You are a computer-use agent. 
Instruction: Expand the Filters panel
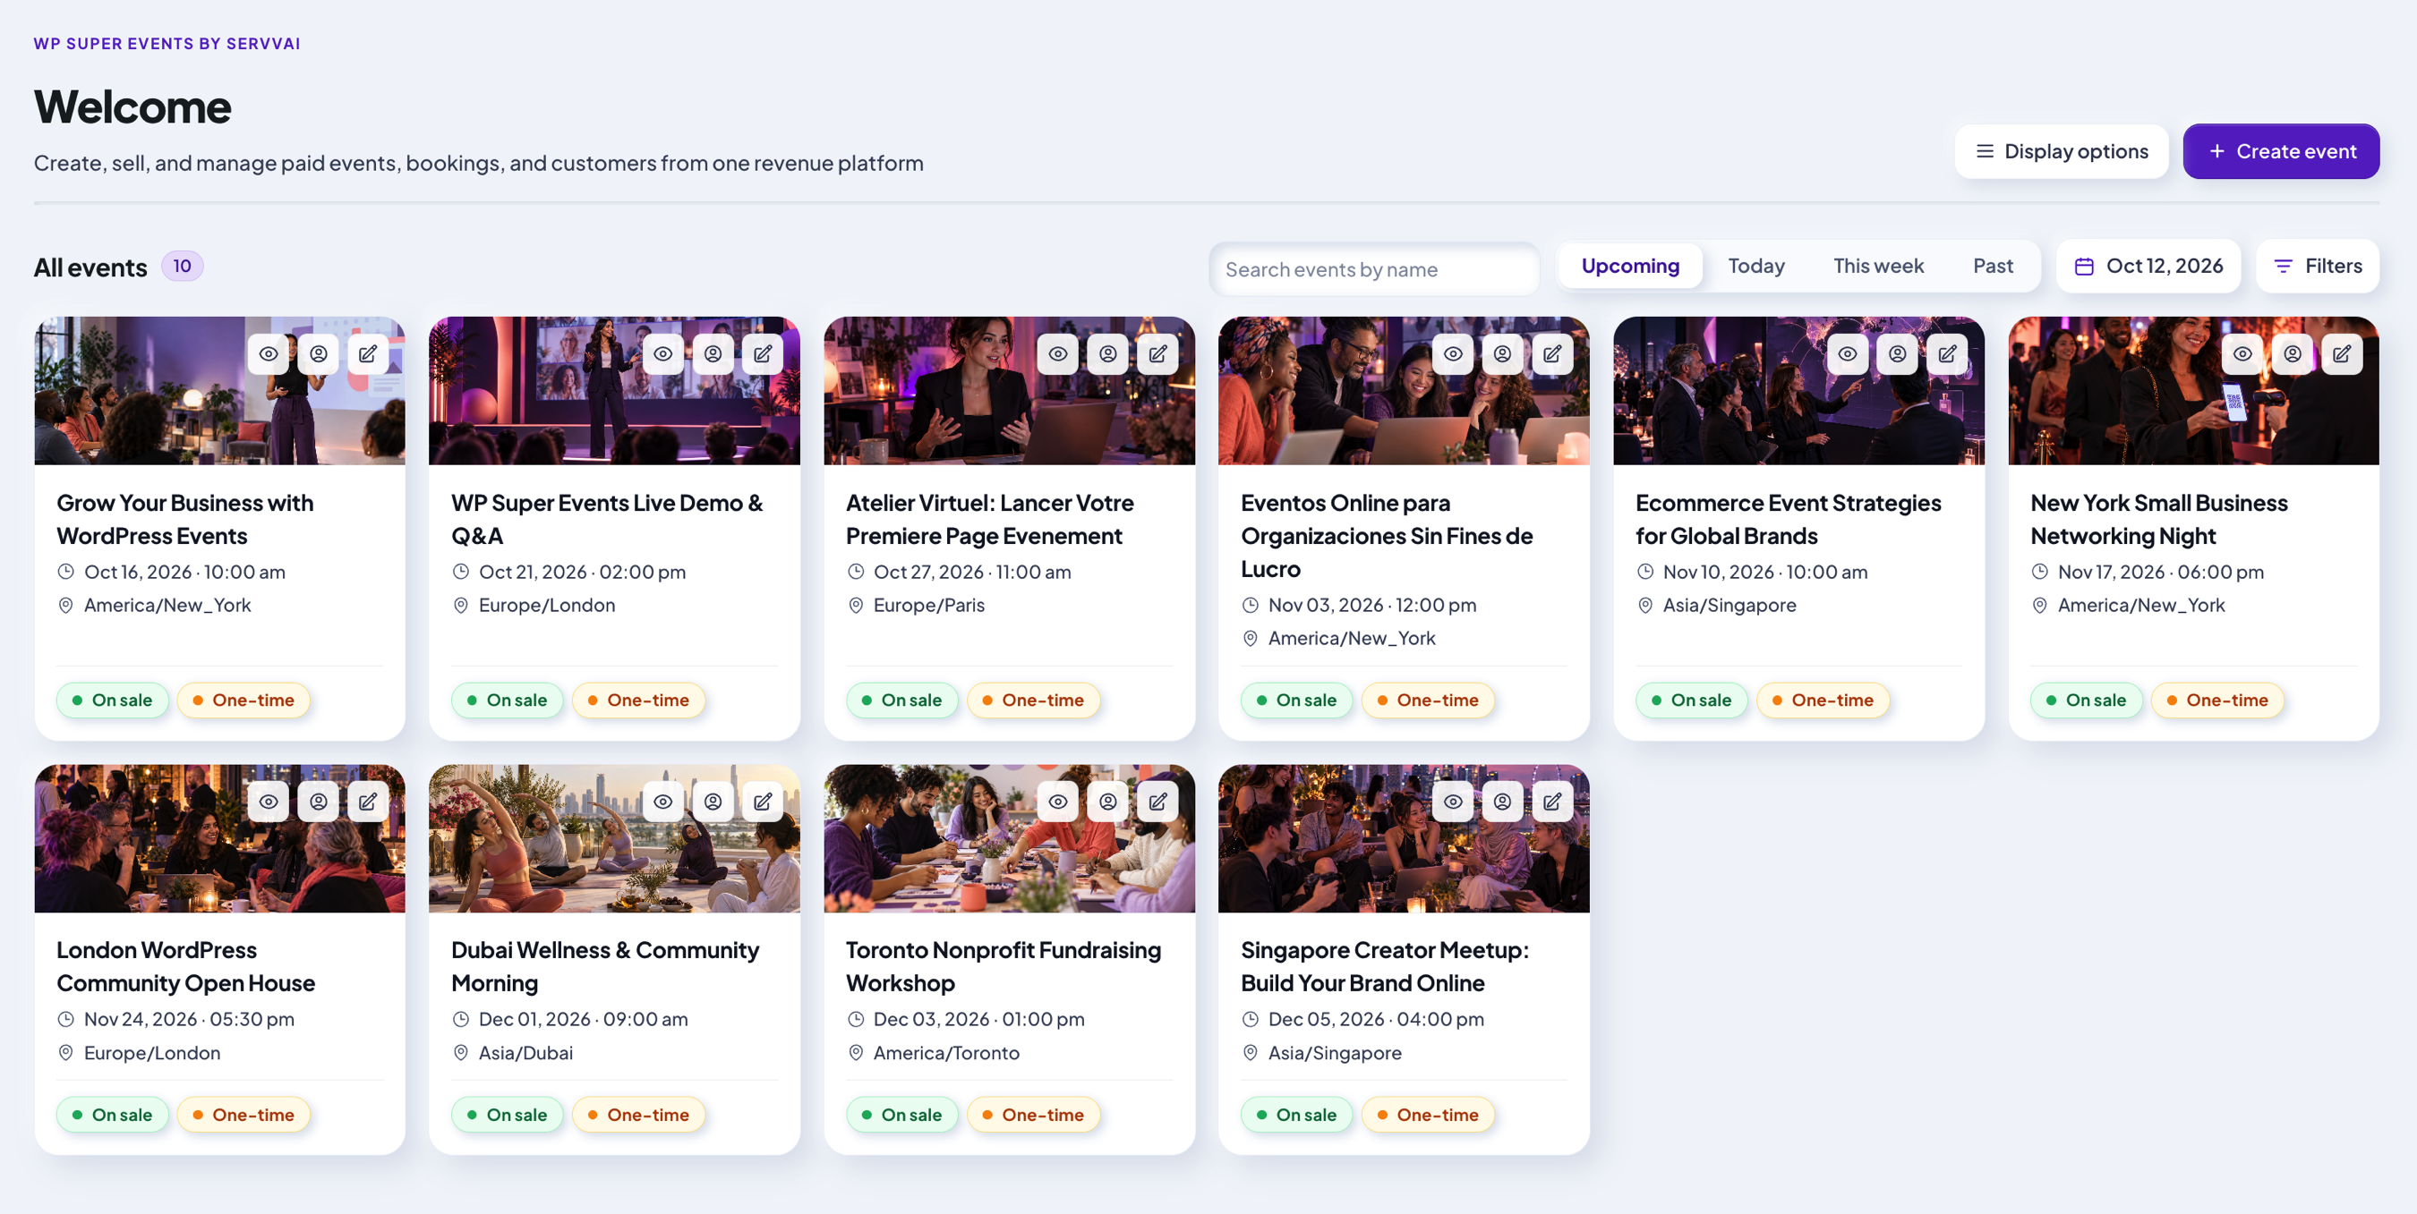2318,267
